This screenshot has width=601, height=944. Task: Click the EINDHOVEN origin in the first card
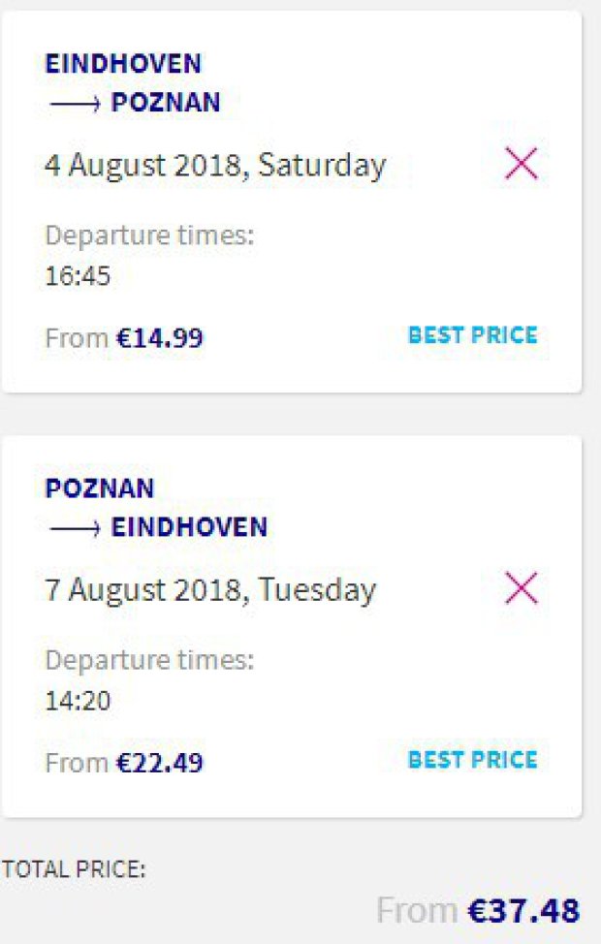tap(123, 64)
